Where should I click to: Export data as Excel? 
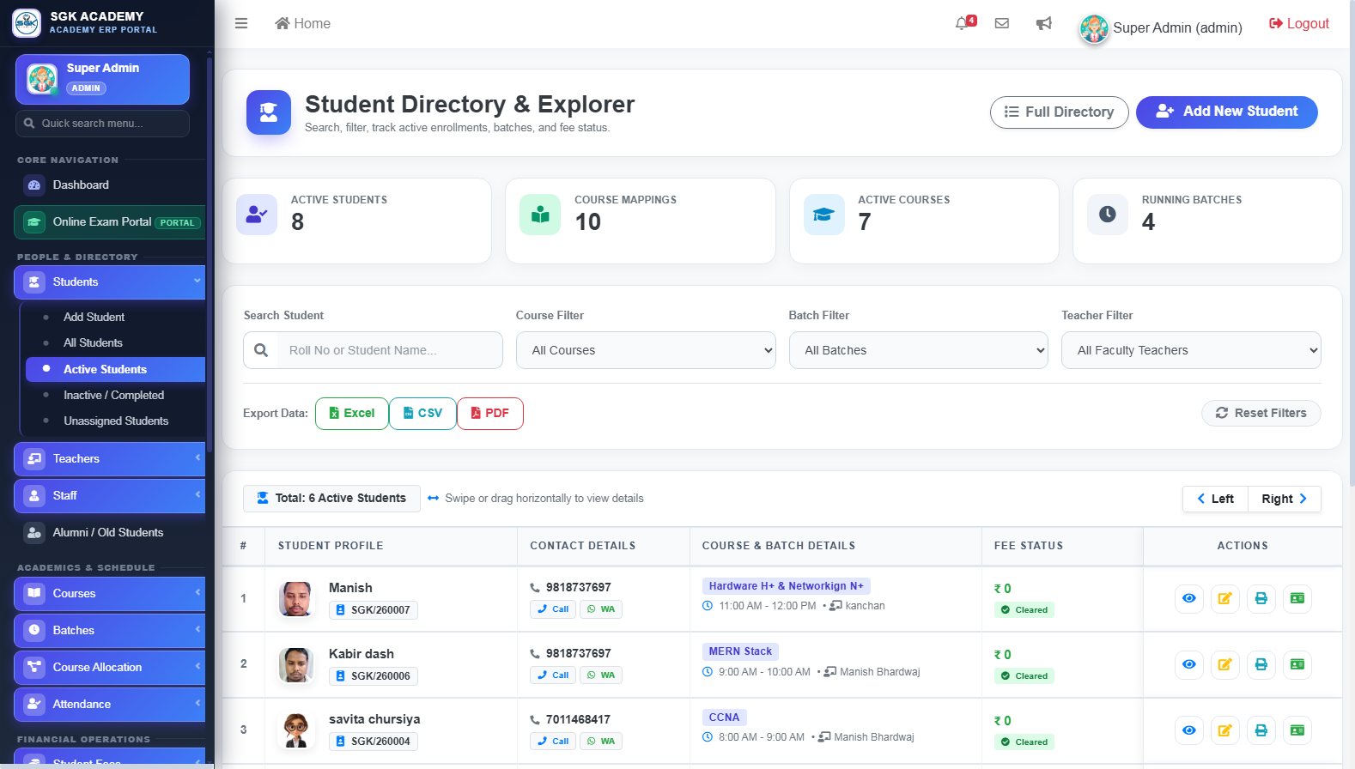pos(352,414)
